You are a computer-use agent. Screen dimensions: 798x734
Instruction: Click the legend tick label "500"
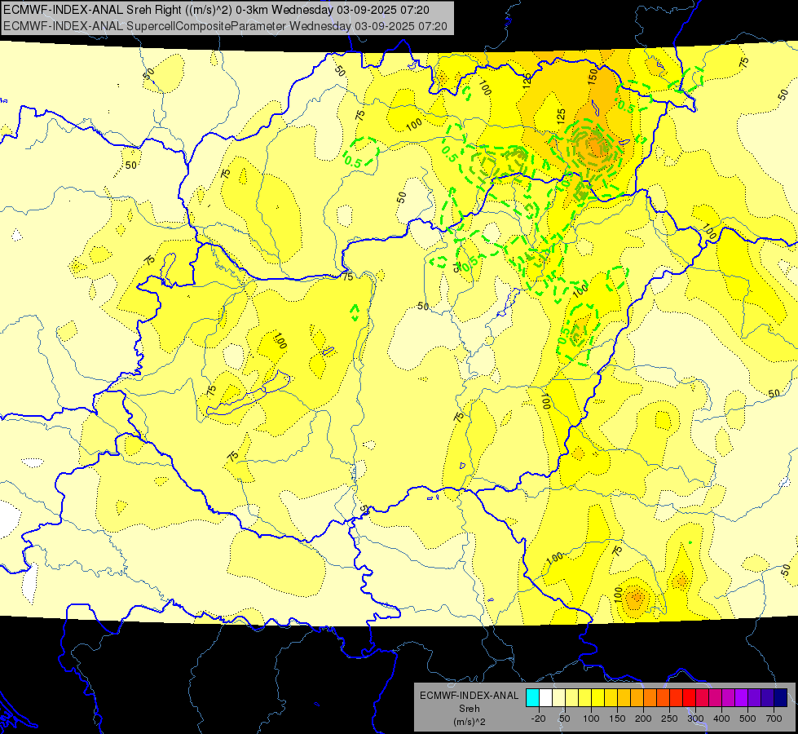tap(747, 719)
